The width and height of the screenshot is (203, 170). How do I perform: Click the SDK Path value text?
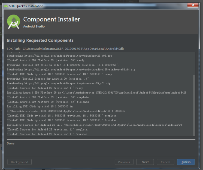click(x=73, y=49)
